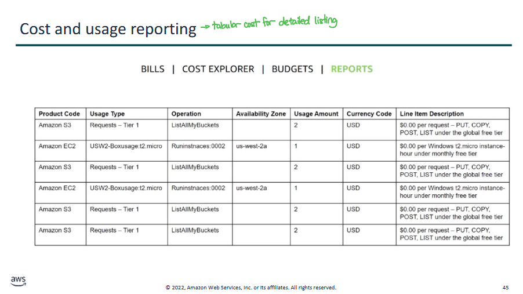Click the Product Code column header
Viewport: 523px width, 294px height.
click(59, 114)
